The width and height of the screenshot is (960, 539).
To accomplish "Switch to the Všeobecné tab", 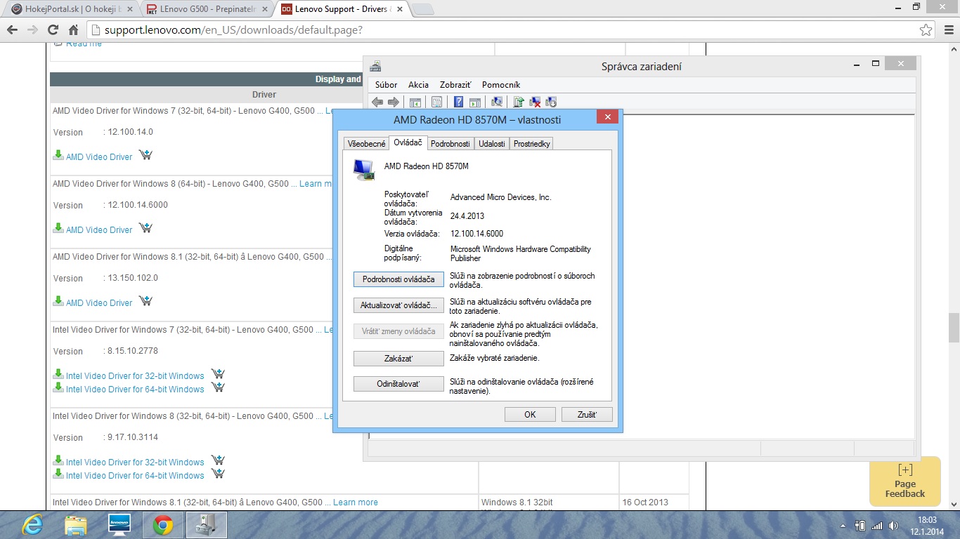I will tap(366, 143).
